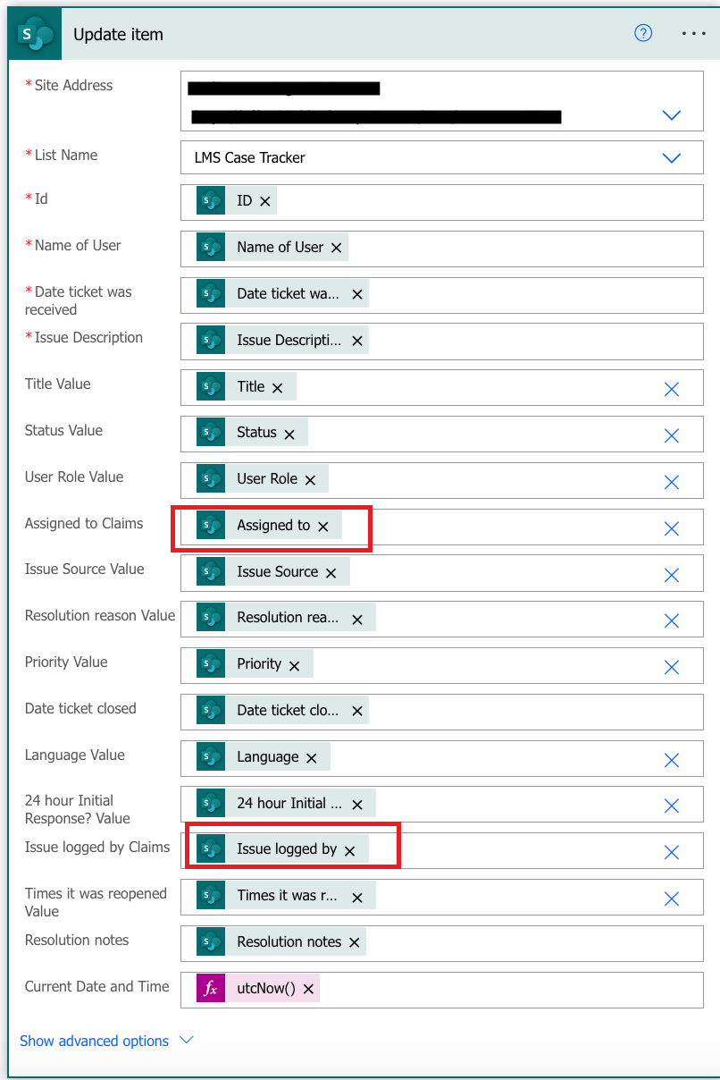This screenshot has width=720, height=1080.
Task: Click the fx expression icon on the utcNow() token
Action: 209,988
